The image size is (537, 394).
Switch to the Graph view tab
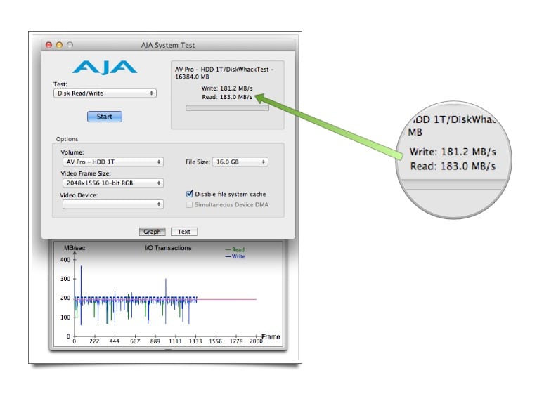[152, 232]
